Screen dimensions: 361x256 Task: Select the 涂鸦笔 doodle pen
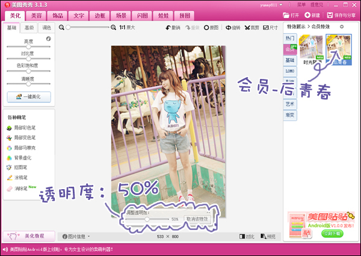point(17,178)
